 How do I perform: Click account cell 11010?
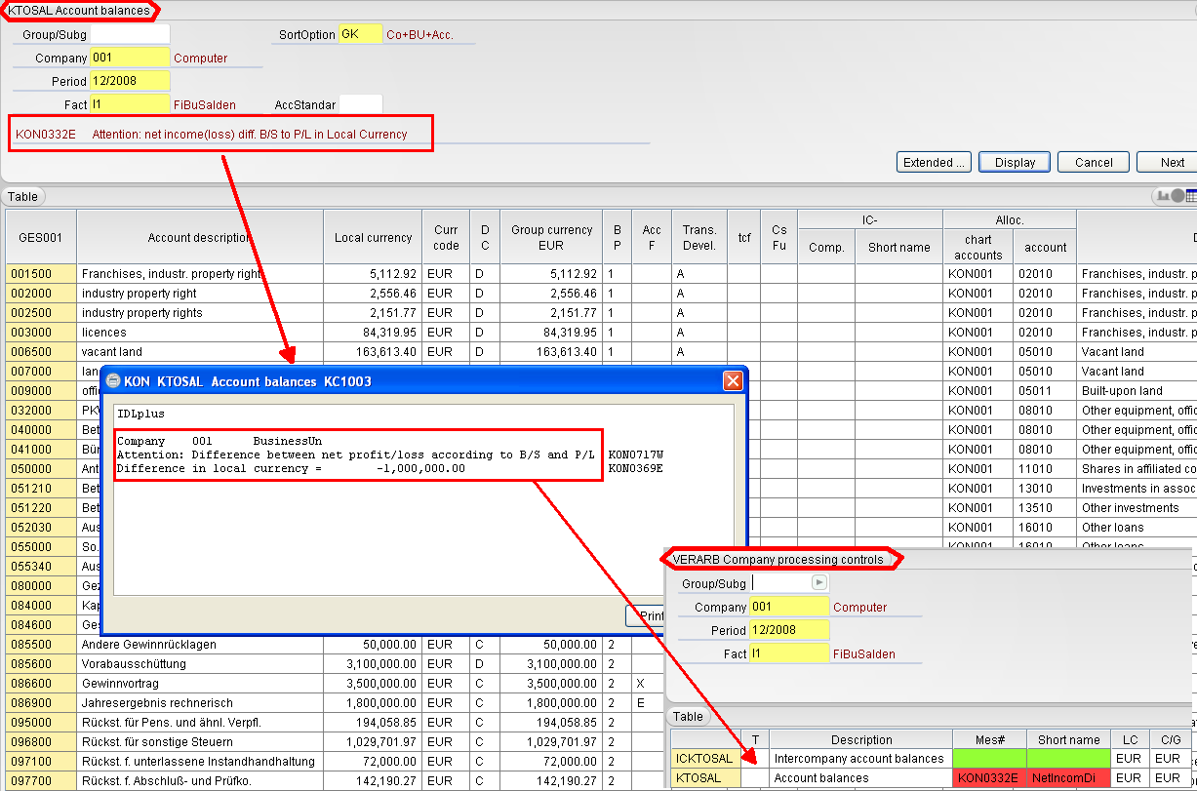(x=1045, y=469)
